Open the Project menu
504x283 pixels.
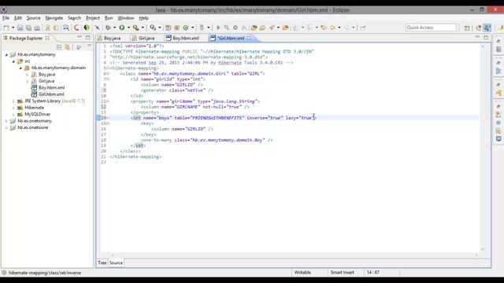(x=93, y=18)
